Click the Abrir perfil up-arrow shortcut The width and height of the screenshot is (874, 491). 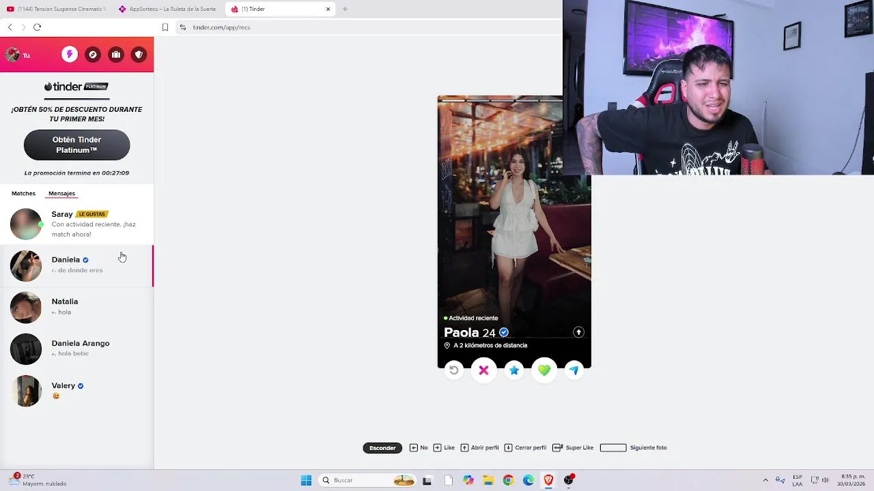(479, 447)
